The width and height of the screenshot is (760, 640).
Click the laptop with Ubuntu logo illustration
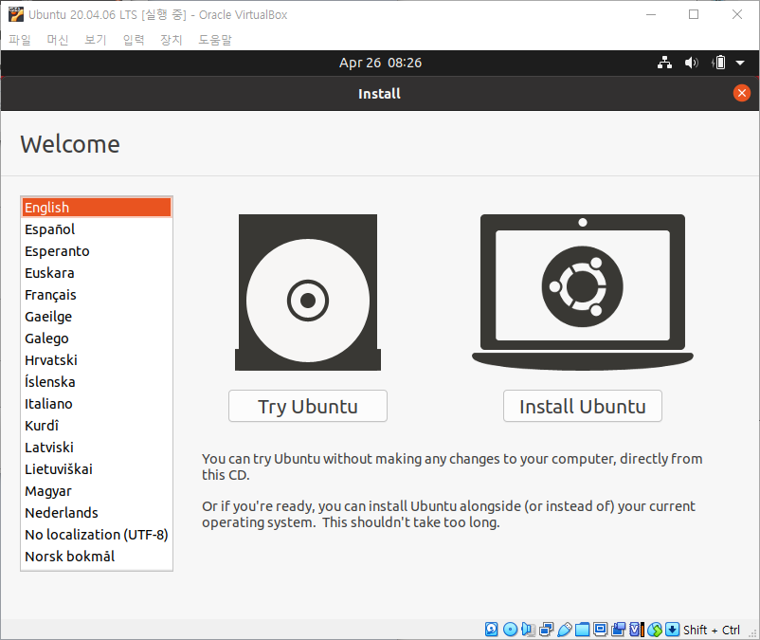(583, 292)
